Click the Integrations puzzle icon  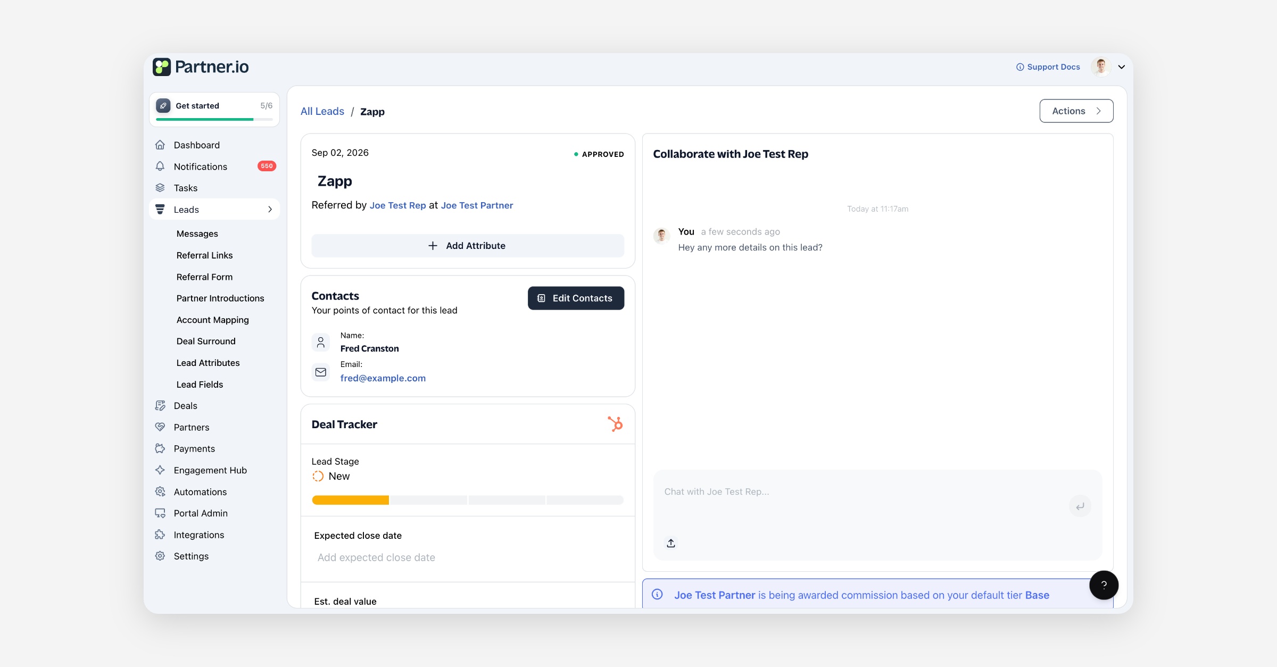160,535
